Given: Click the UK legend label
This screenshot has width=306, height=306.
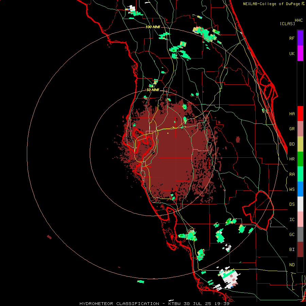Looking at the screenshot, I should [292, 53].
